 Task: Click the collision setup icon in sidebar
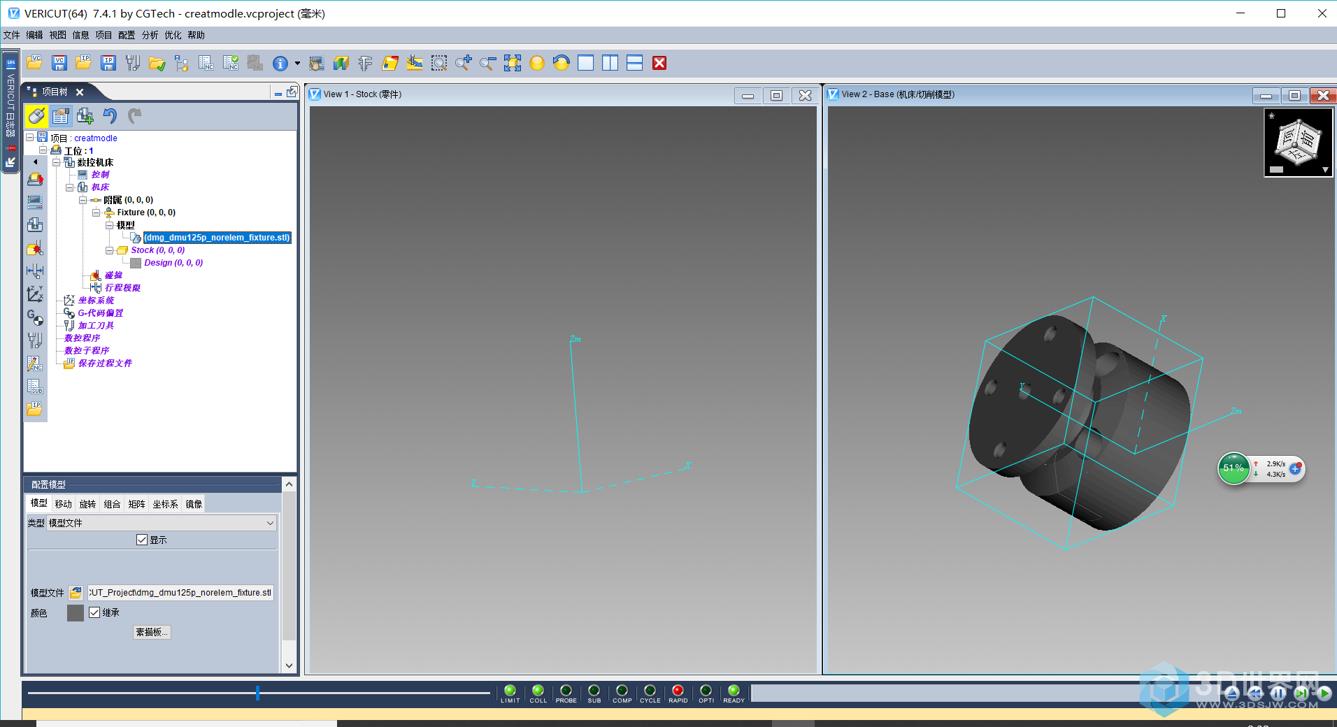point(35,248)
